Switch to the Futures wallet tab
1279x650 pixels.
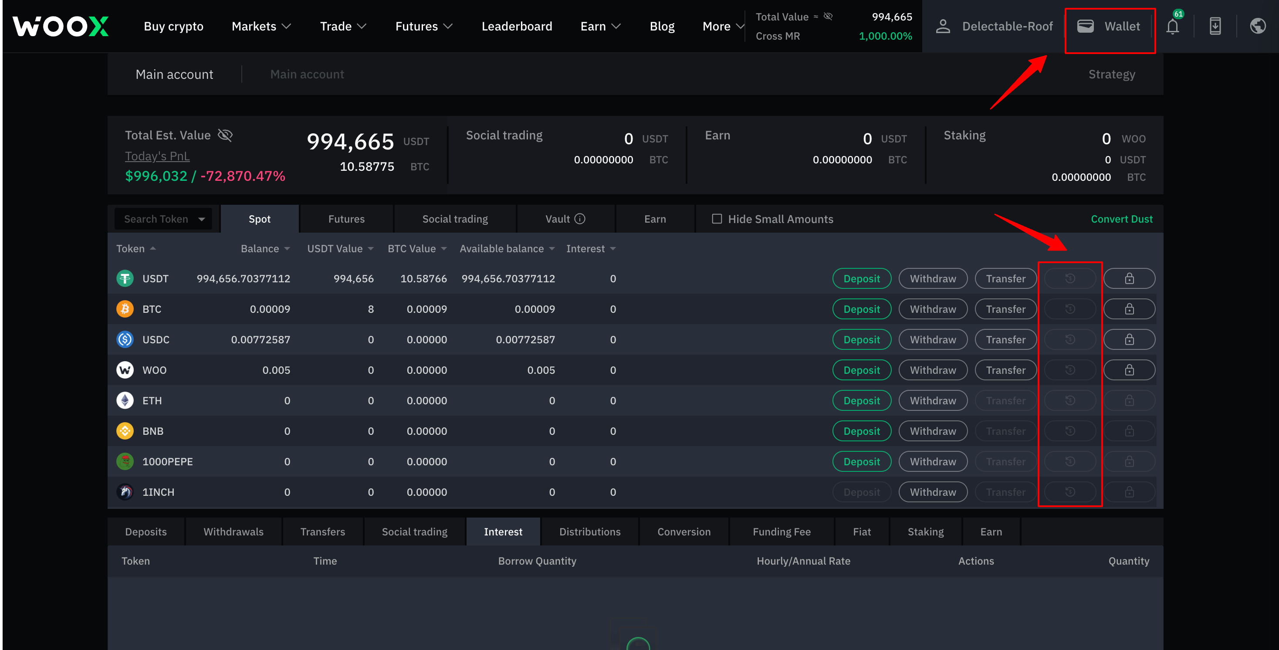tap(347, 219)
